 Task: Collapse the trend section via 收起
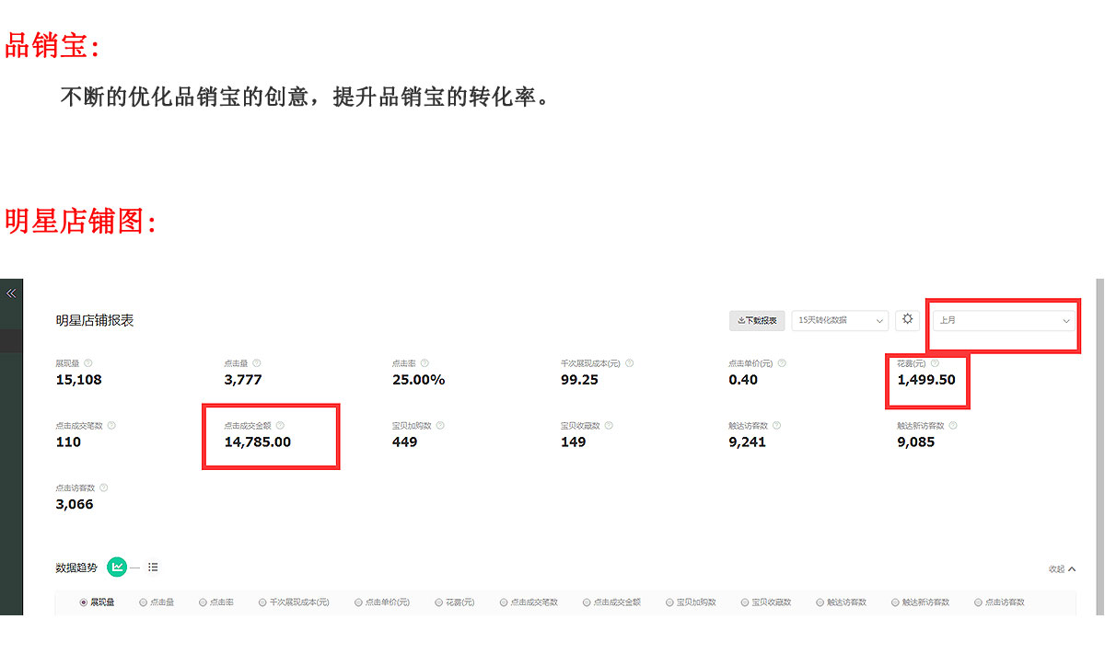1062,569
